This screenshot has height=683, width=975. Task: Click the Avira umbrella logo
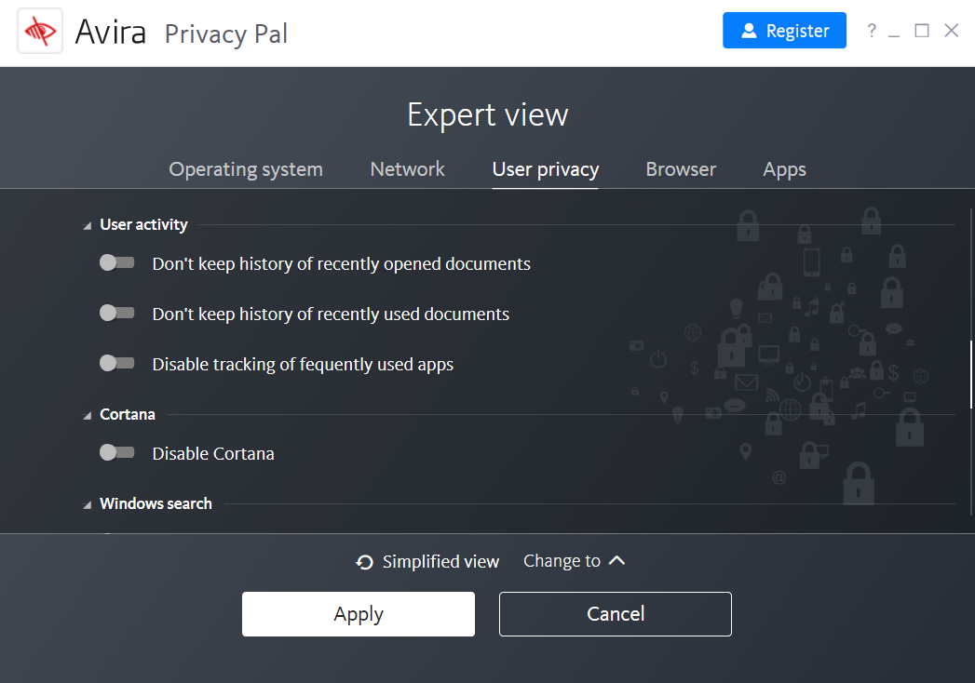pos(39,30)
